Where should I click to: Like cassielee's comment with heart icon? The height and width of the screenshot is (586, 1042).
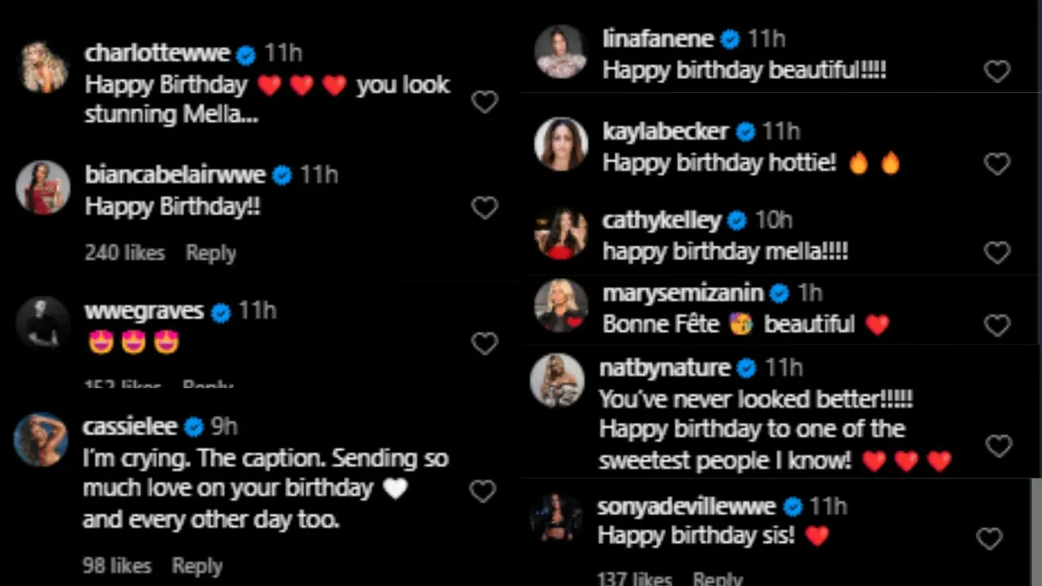482,491
